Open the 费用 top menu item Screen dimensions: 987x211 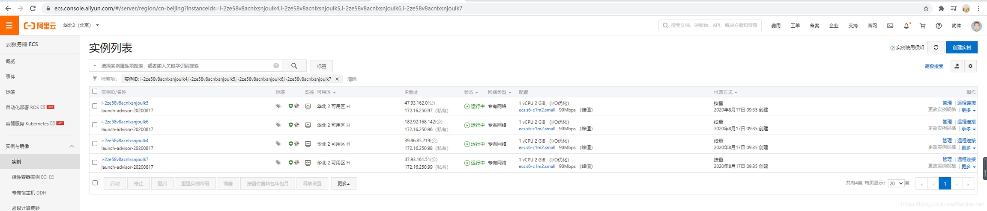tap(775, 26)
